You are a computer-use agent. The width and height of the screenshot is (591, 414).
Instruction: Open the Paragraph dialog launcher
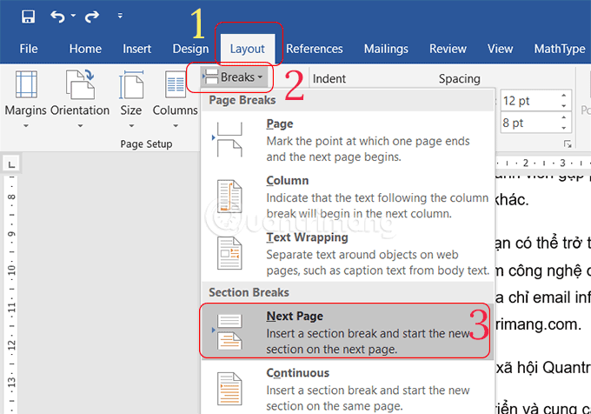coord(569,144)
